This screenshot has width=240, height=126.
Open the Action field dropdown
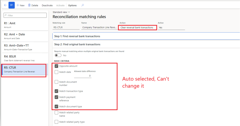(137, 27)
